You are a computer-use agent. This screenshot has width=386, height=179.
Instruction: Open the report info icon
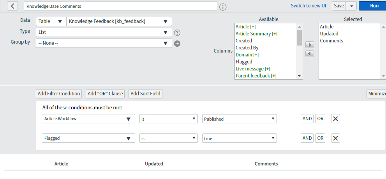click(223, 7)
